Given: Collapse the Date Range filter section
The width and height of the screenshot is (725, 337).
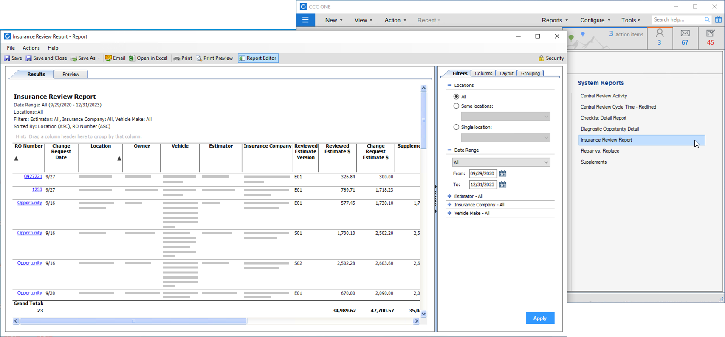Looking at the screenshot, I should pos(449,150).
